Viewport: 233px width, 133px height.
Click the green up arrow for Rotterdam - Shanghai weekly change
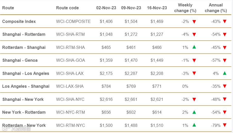[x=194, y=47]
